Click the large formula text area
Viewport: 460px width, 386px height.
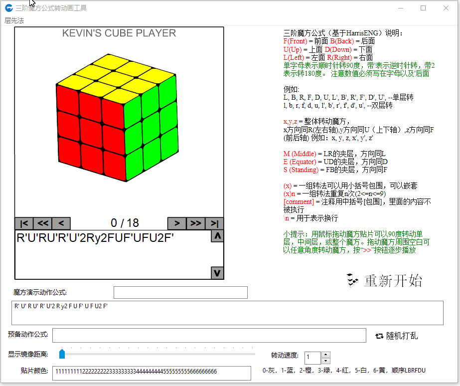click(x=227, y=313)
